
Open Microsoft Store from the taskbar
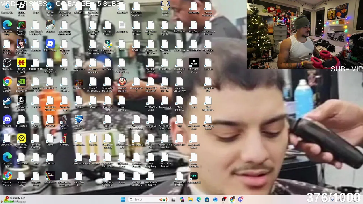(207, 199)
